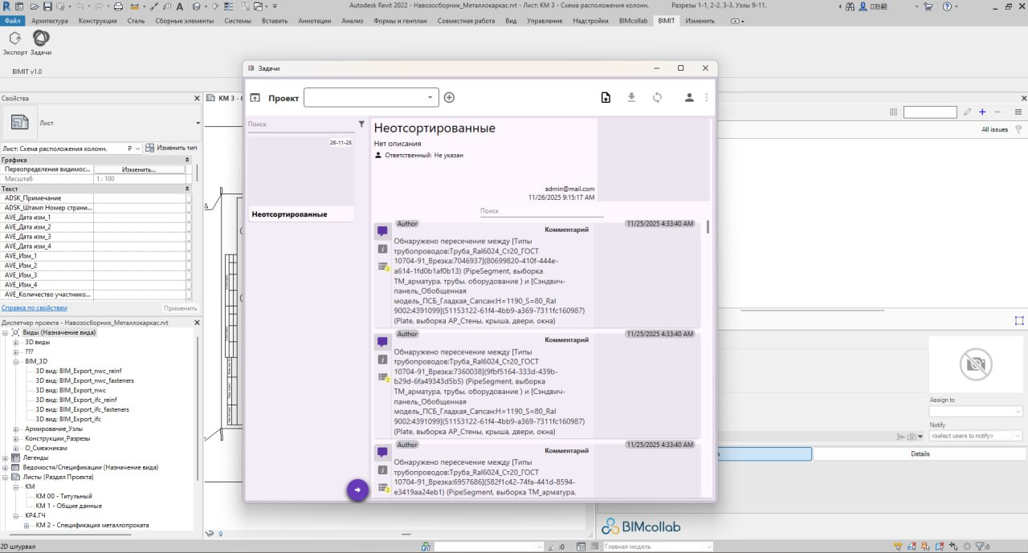The image size is (1028, 553).
Task: Open the Аннотации ribbon tab
Action: click(314, 21)
